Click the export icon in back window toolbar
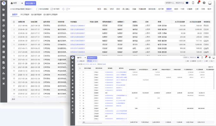This screenshot has height=126, width=216. pyautogui.click(x=67, y=9)
